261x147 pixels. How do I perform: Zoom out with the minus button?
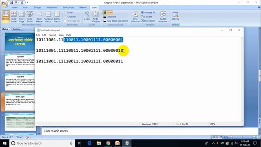(231, 137)
